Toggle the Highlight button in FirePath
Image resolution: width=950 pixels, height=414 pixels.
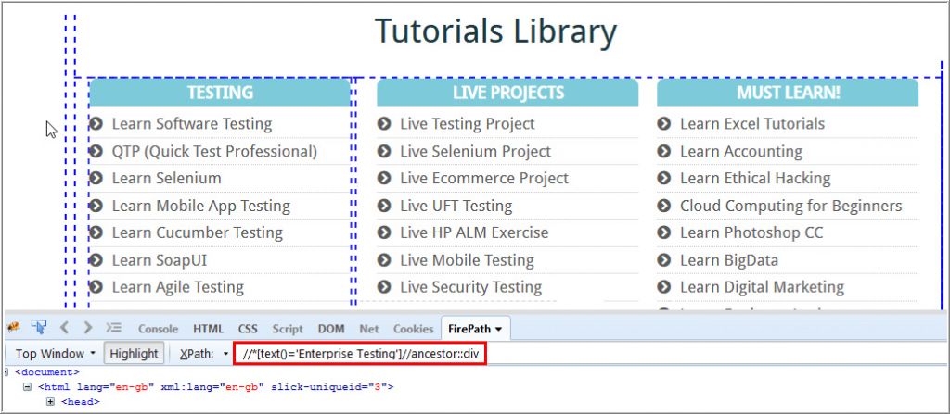134,354
